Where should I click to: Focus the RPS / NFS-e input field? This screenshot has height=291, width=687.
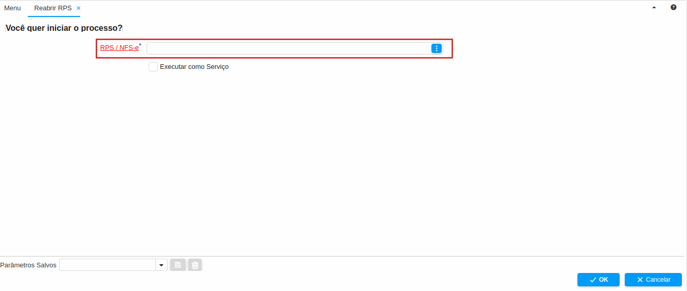coord(288,48)
